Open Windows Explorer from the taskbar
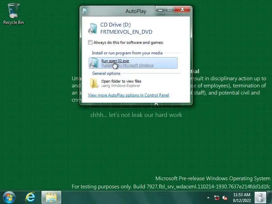 [x=51, y=198]
